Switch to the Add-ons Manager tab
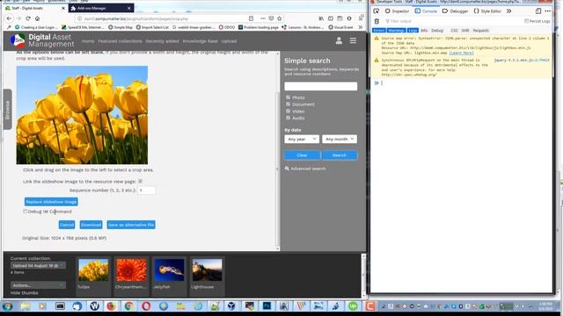563x316 pixels. 101,8
